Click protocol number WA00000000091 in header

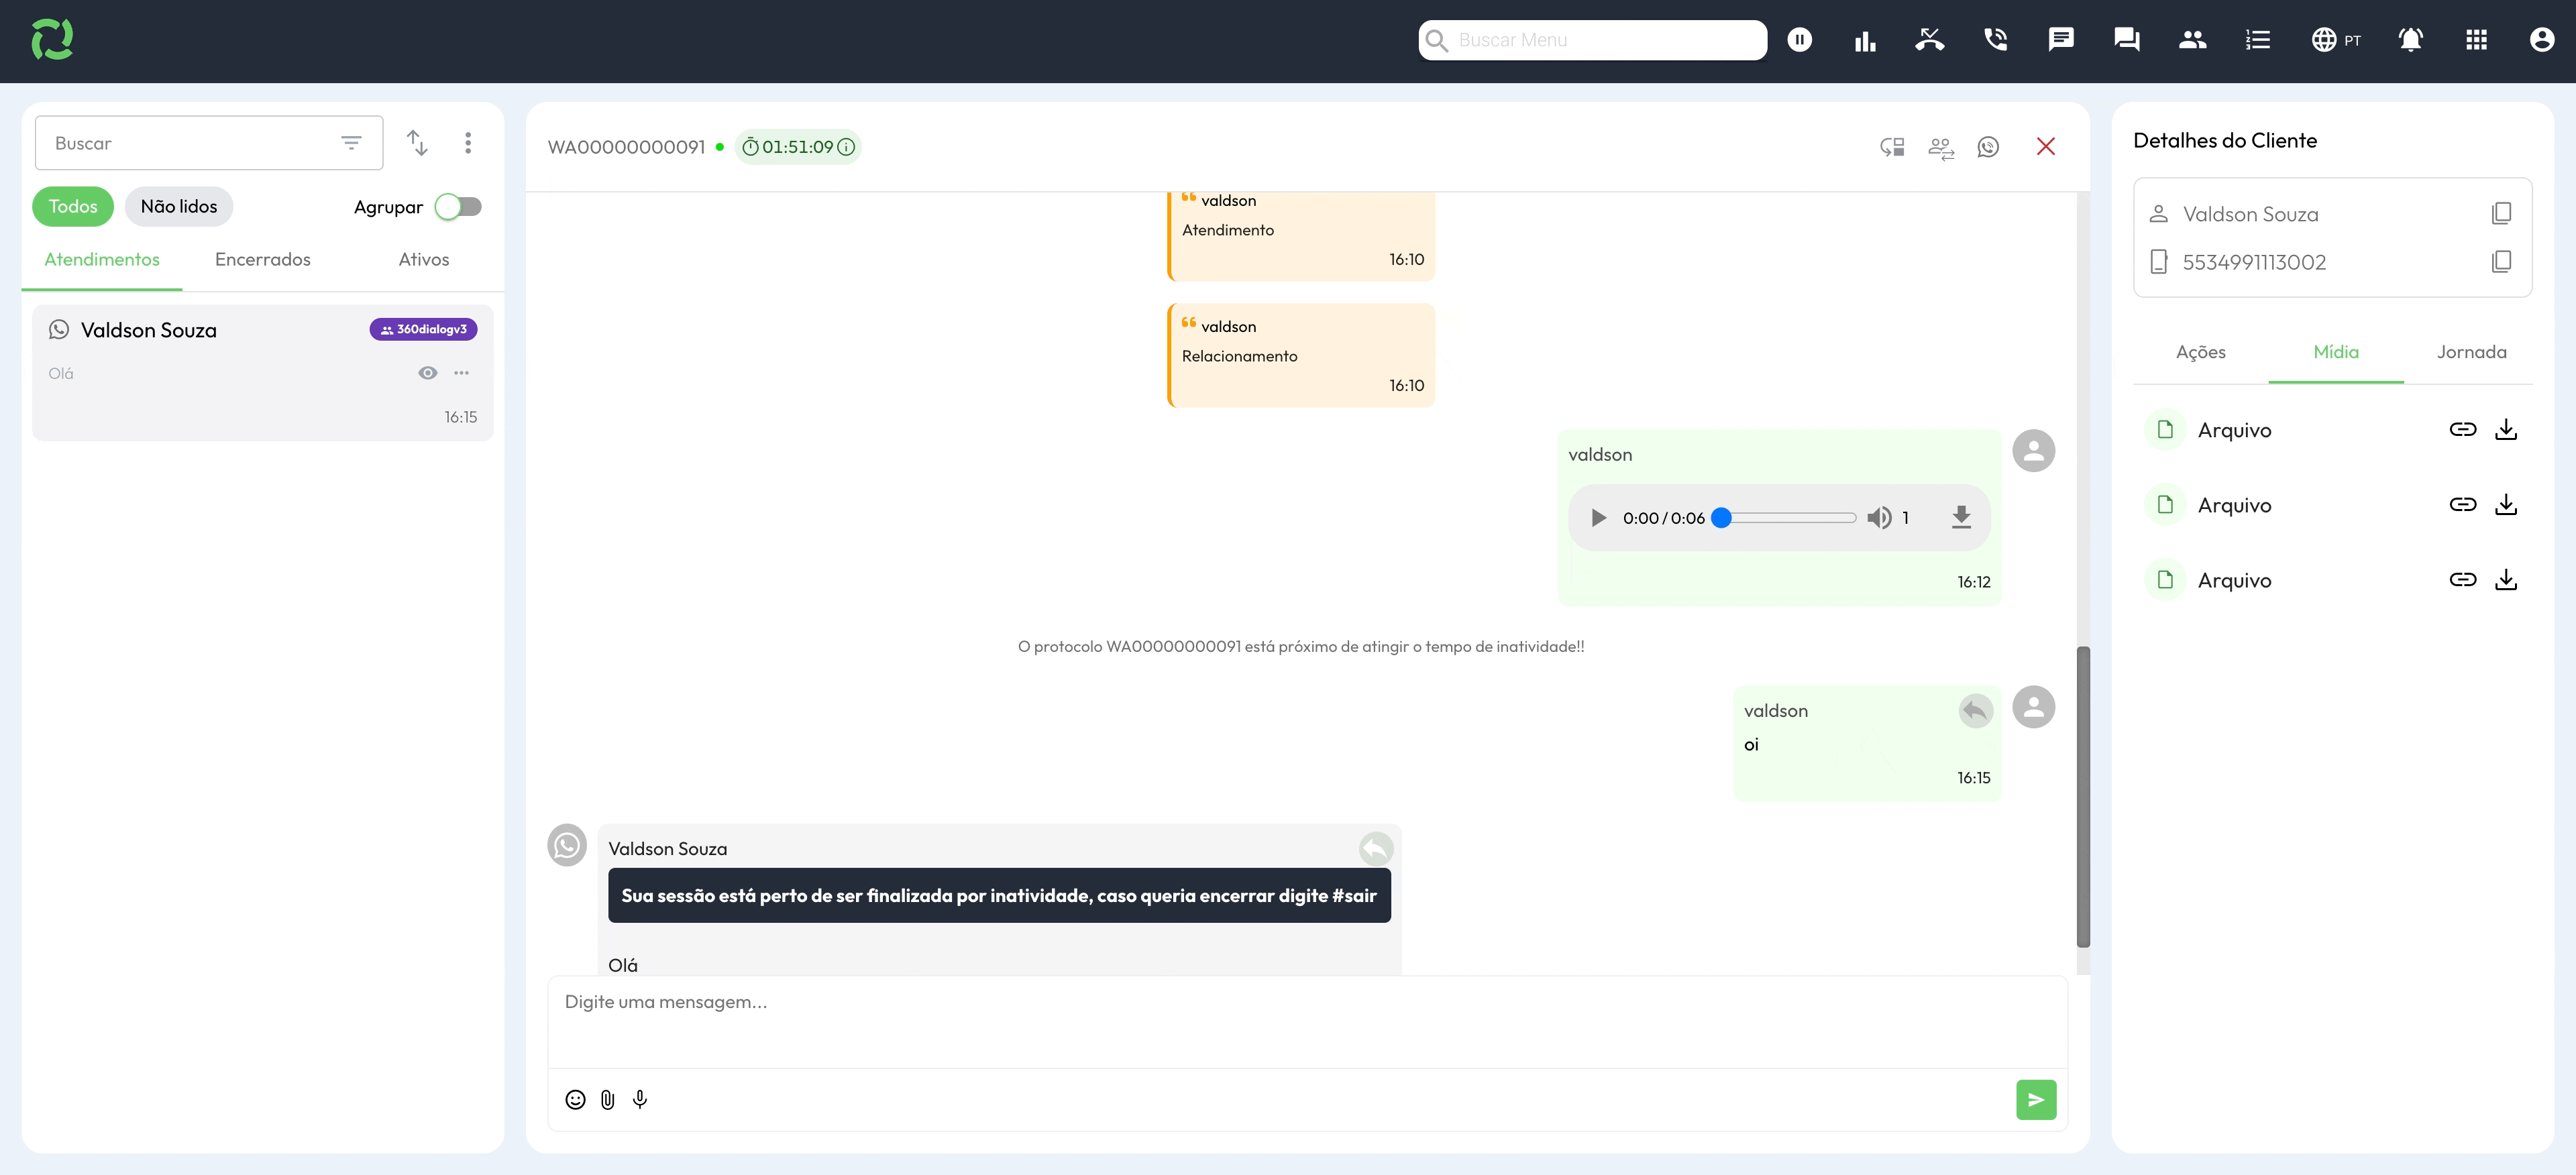626,147
